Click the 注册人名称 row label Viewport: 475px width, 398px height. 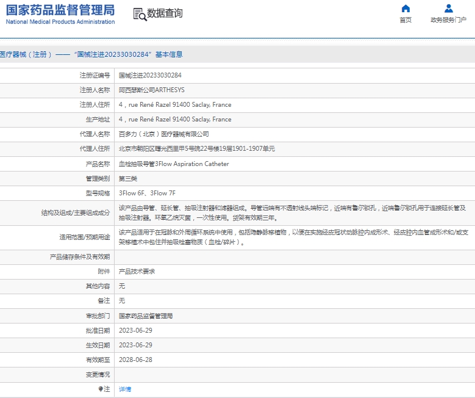pos(95,90)
